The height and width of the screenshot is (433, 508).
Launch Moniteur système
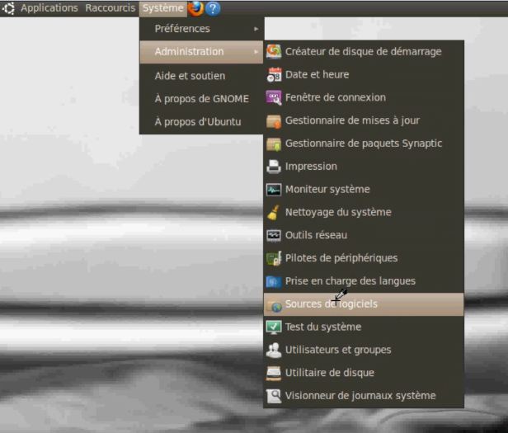pos(364,189)
